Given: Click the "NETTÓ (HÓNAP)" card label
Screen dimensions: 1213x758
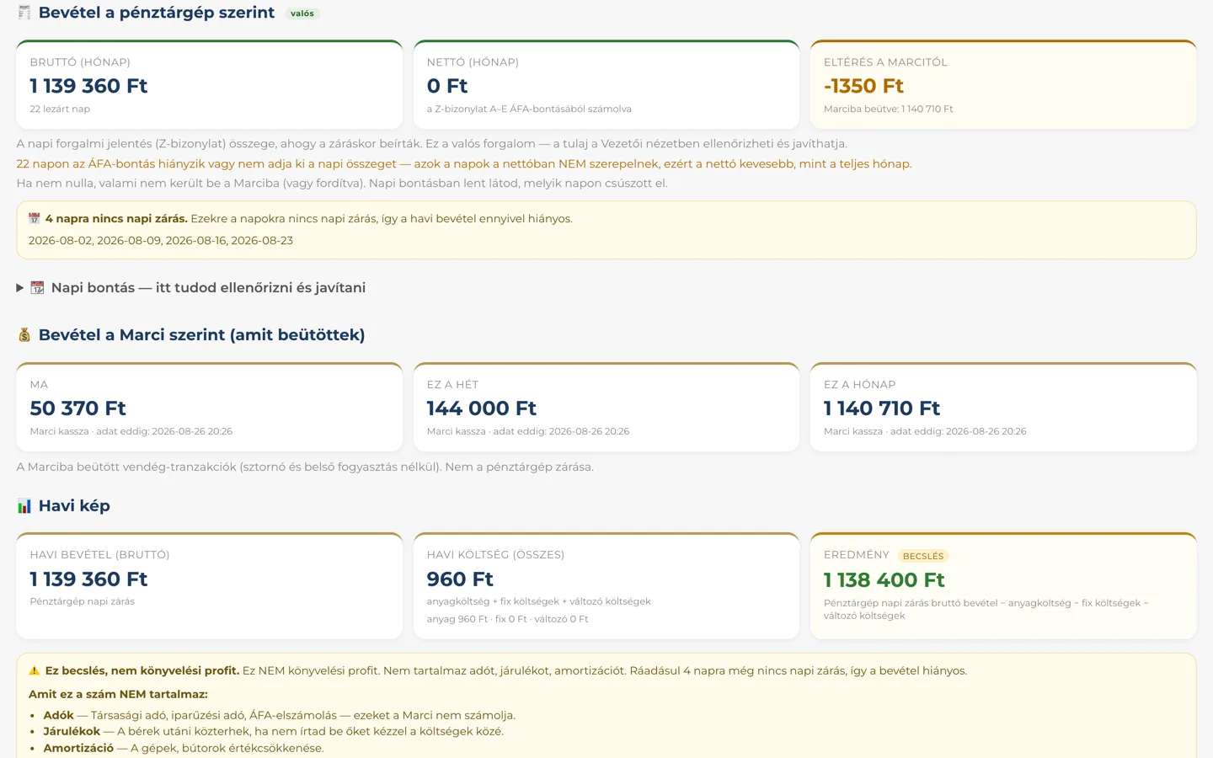Looking at the screenshot, I should 473,62.
